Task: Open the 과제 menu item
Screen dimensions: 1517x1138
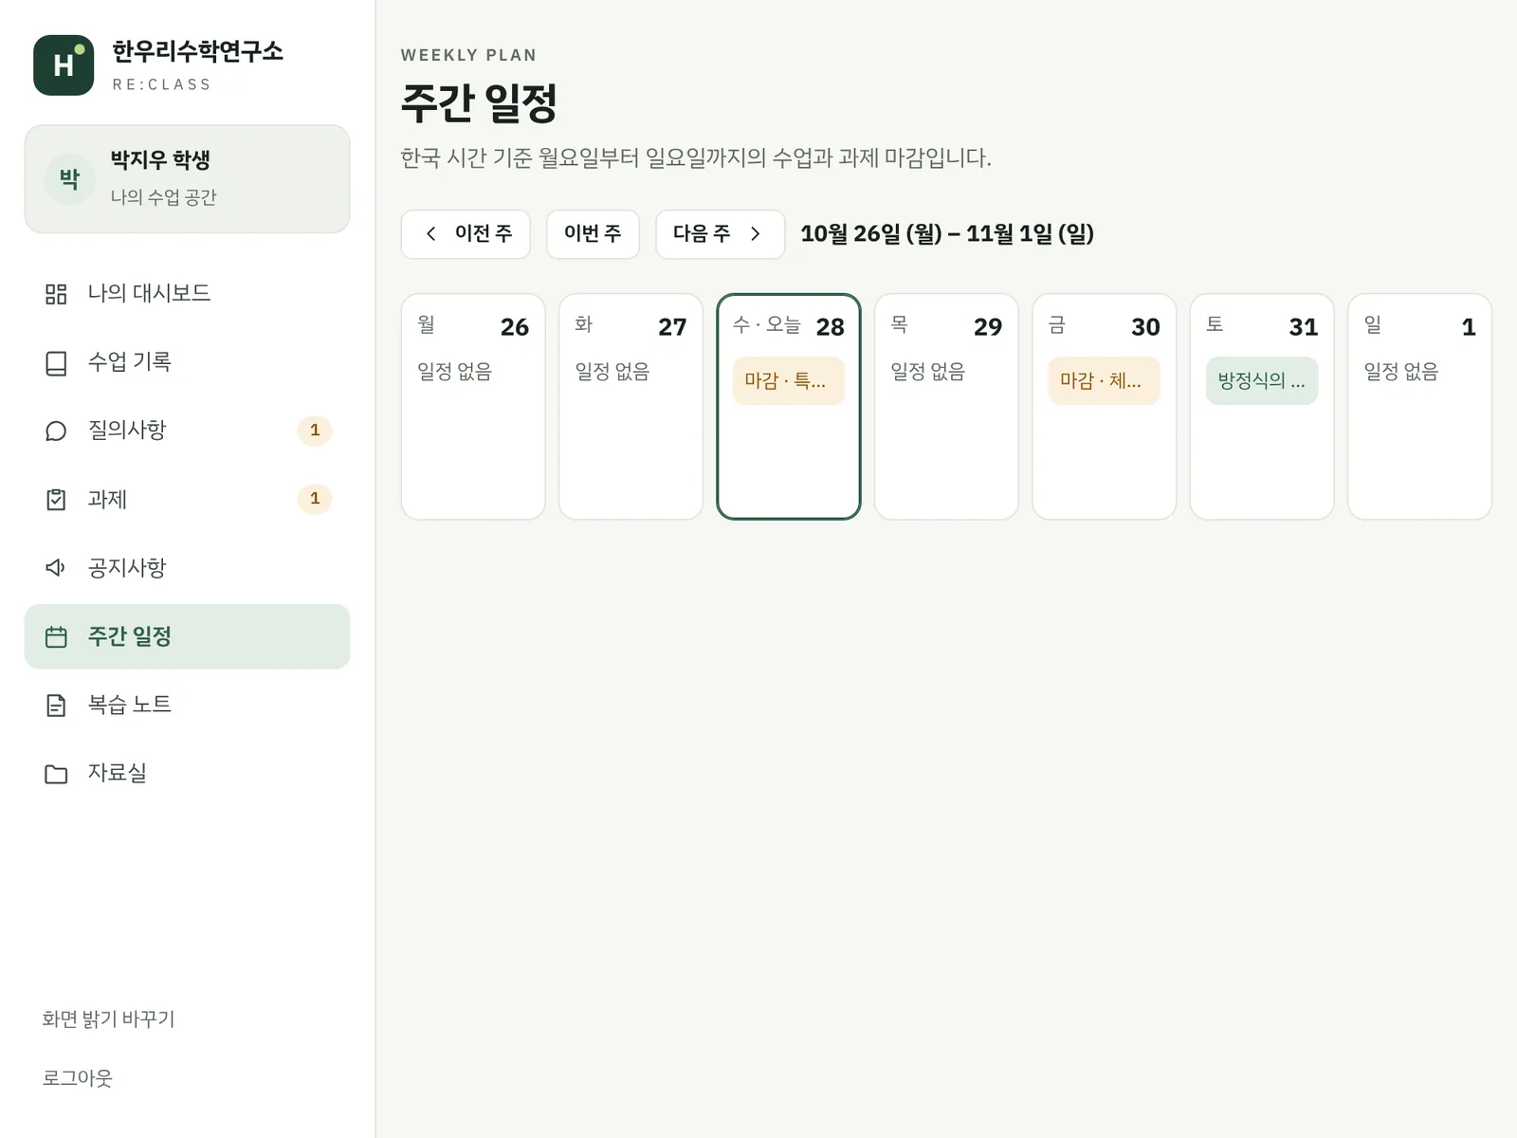Action: [187, 499]
